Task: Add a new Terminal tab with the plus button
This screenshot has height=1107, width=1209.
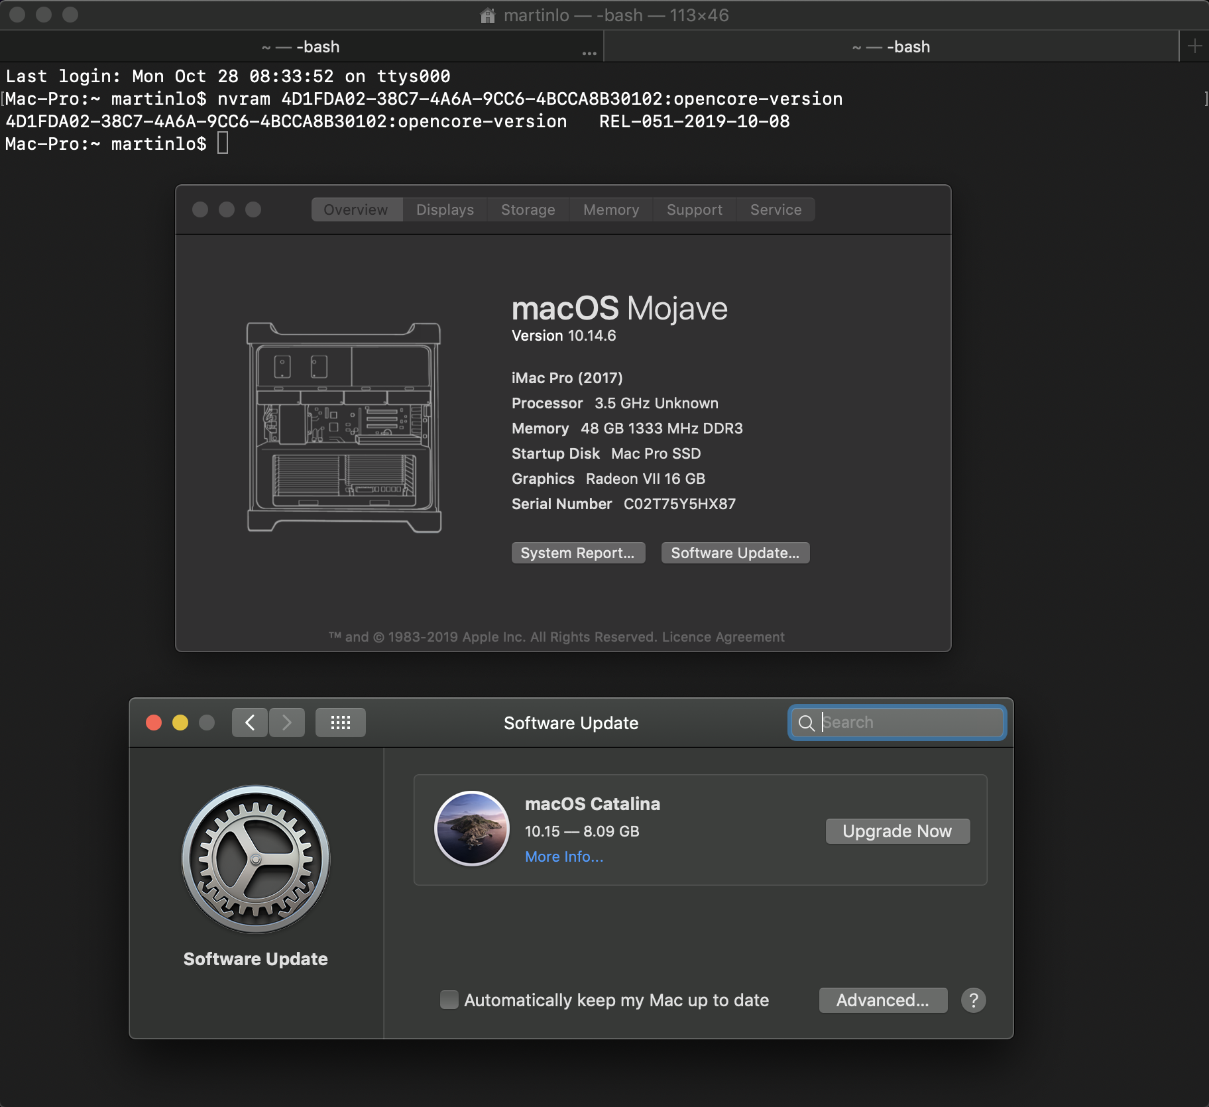Action: click(1194, 46)
